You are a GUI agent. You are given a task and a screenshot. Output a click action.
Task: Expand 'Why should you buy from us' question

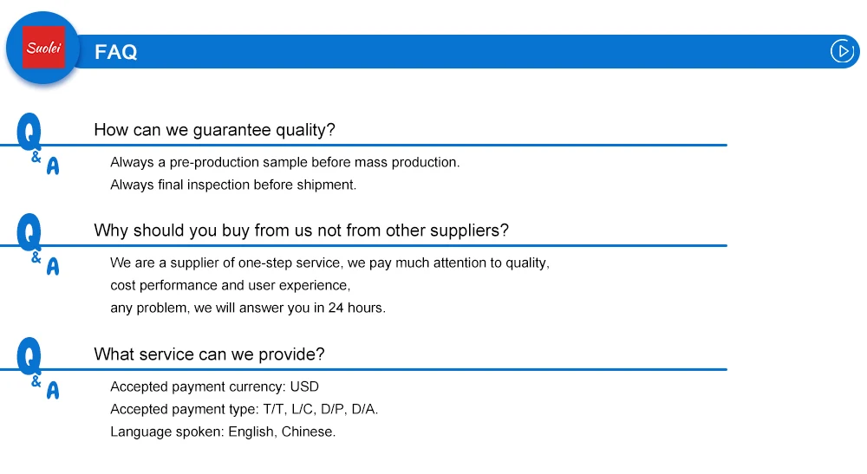(301, 231)
